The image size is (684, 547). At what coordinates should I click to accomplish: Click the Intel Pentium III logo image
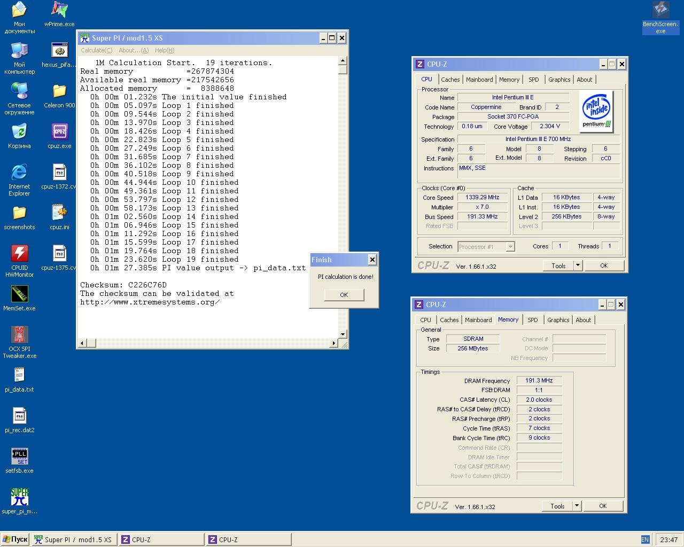597,112
